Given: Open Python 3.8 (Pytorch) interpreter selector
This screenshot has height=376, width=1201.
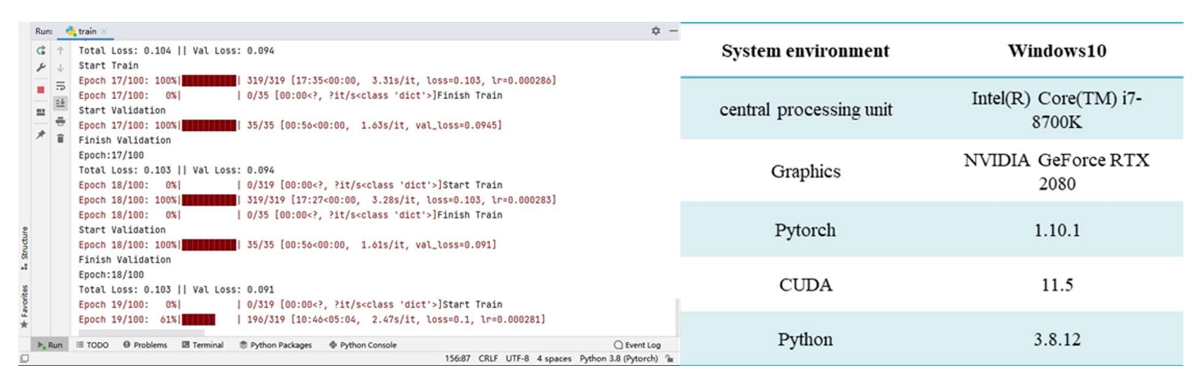Looking at the screenshot, I should click(x=618, y=358).
